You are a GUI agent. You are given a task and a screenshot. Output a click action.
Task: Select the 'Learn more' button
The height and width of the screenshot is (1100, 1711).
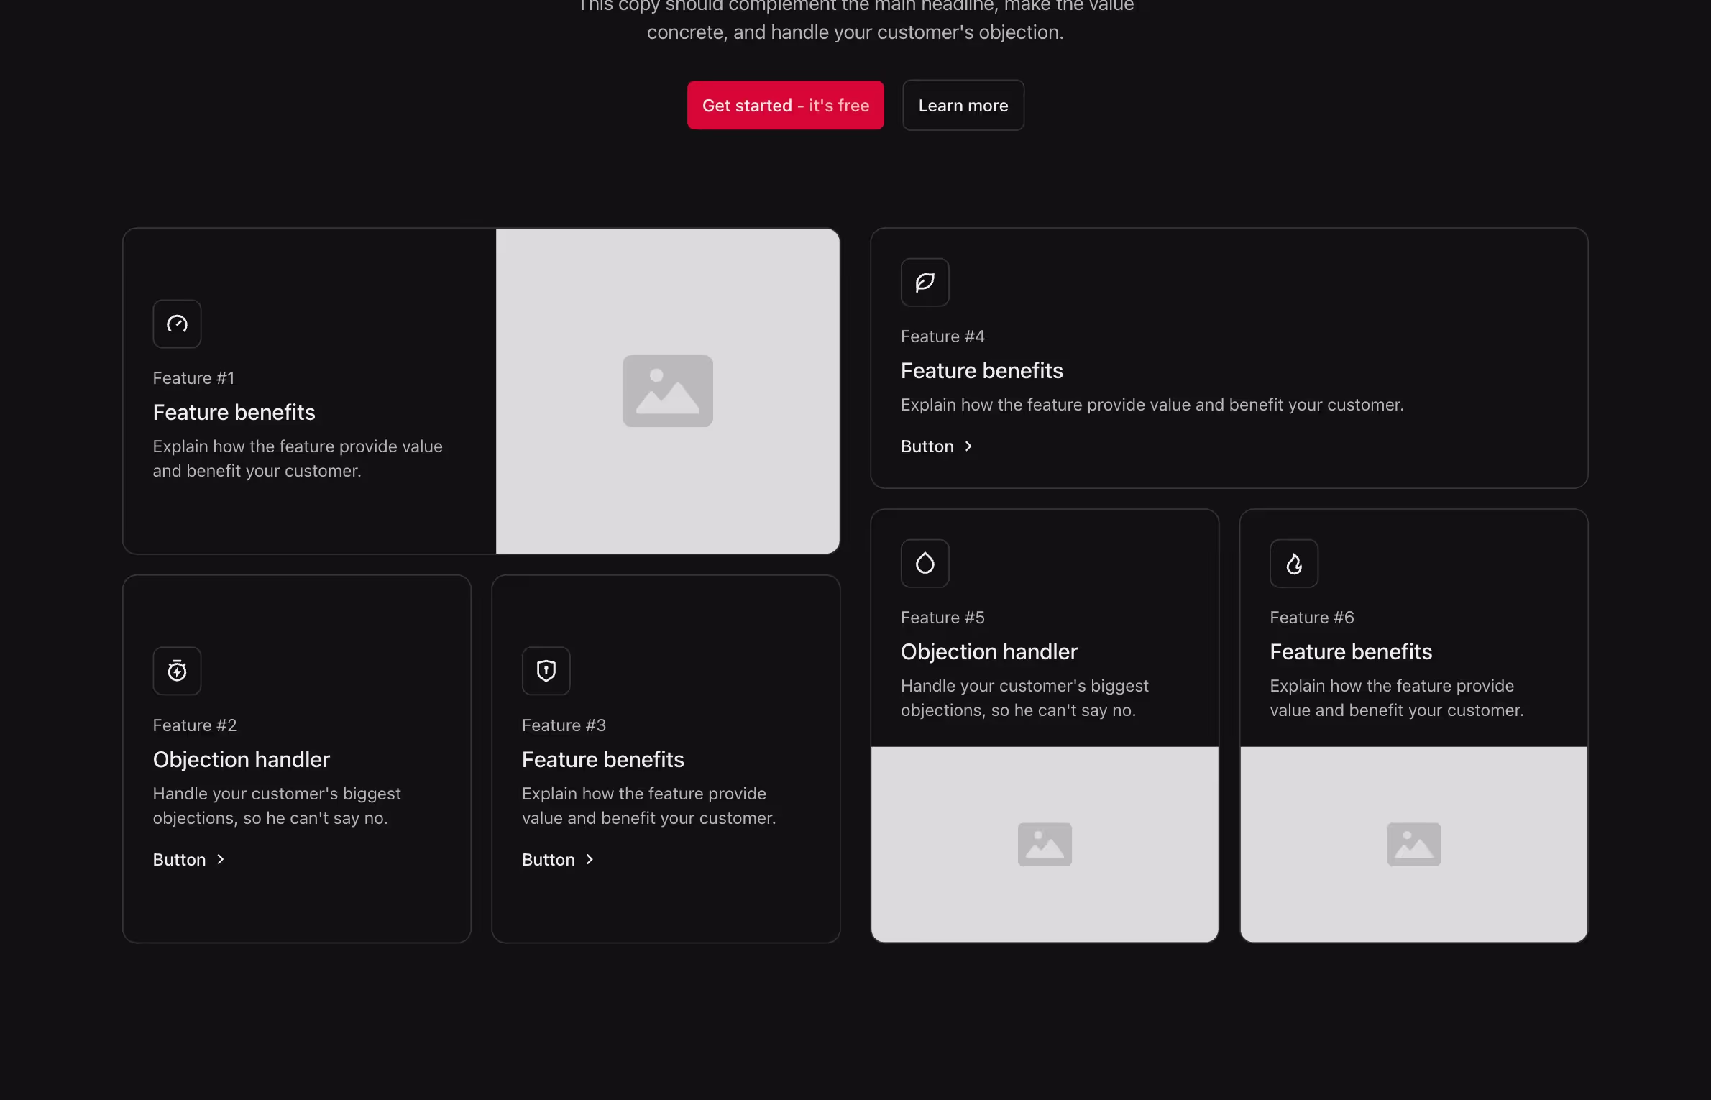click(x=963, y=105)
